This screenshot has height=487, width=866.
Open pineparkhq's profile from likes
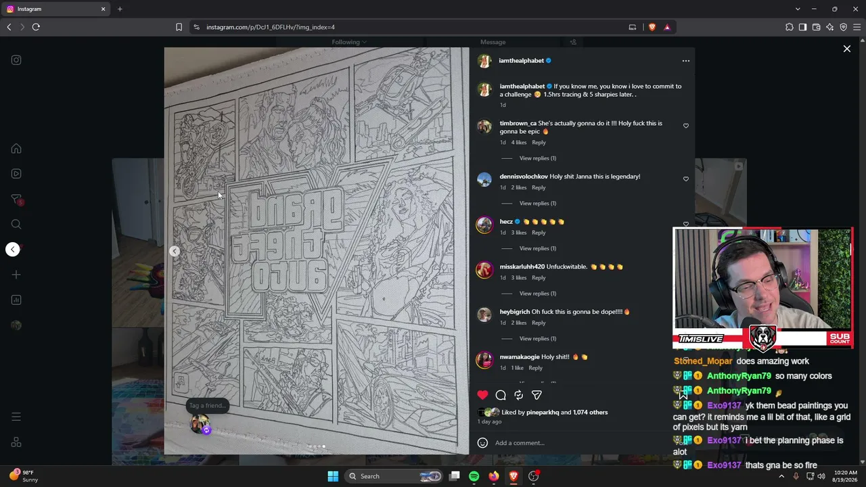click(x=543, y=413)
